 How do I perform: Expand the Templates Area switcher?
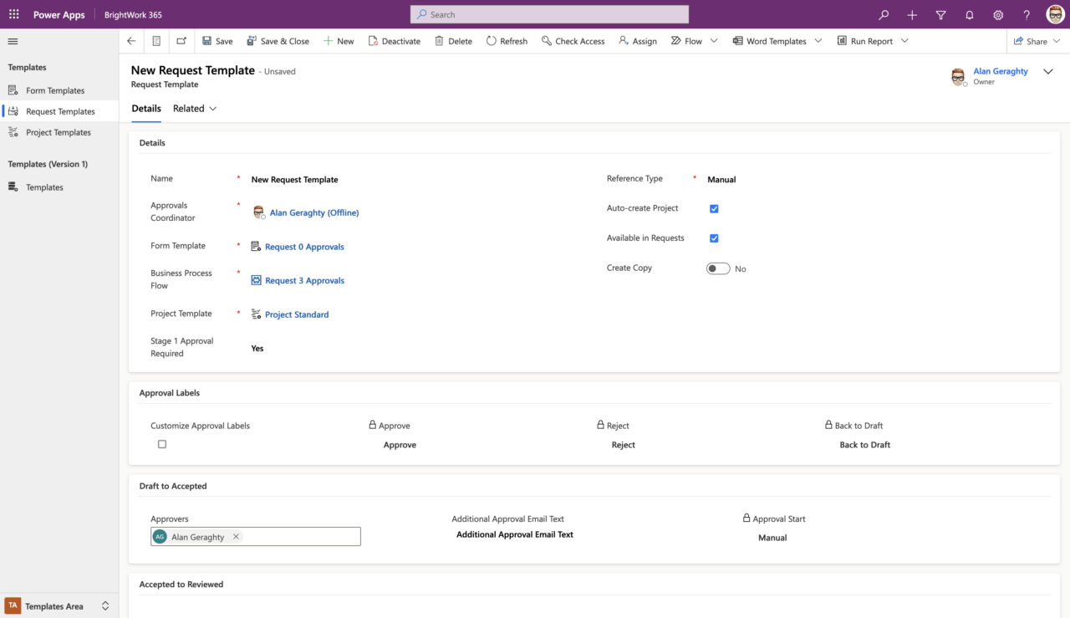click(x=104, y=605)
